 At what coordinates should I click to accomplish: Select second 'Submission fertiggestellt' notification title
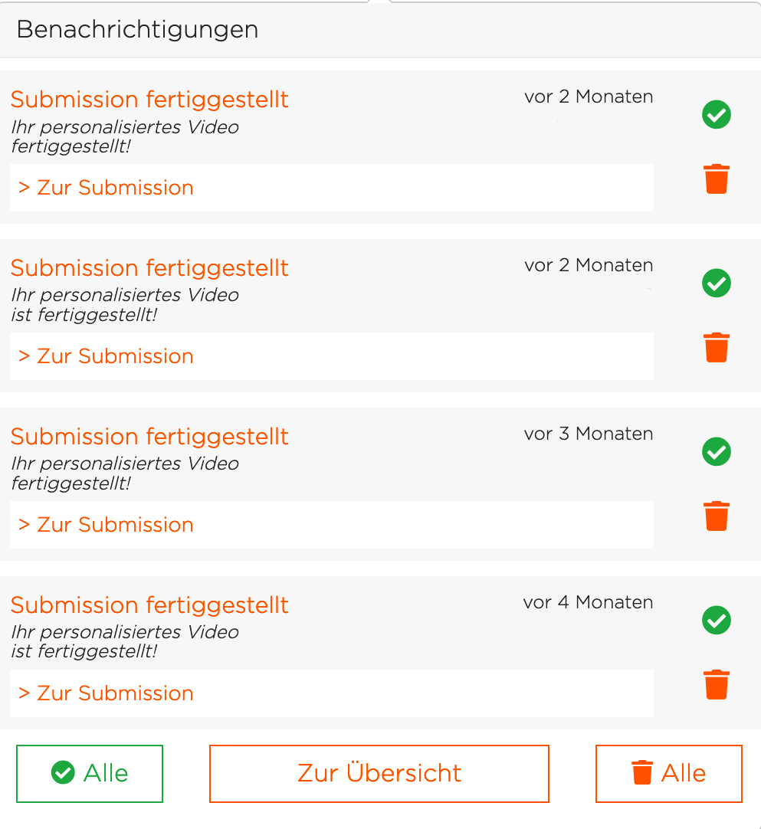coord(149,269)
